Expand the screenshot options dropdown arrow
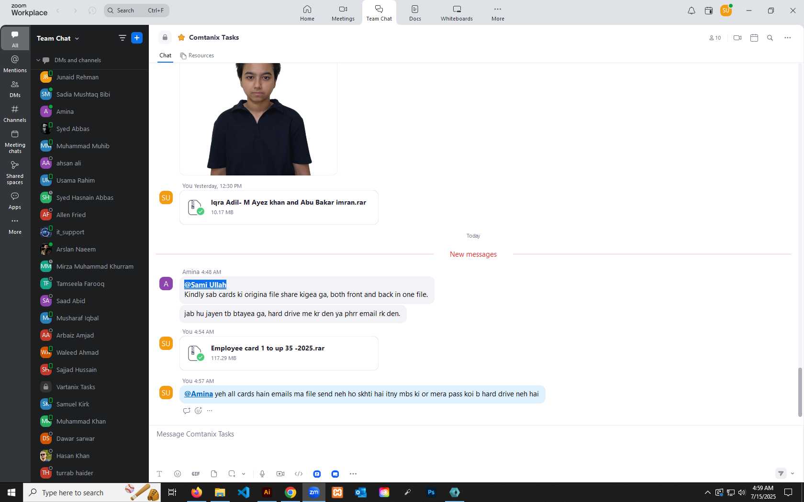 click(x=244, y=474)
